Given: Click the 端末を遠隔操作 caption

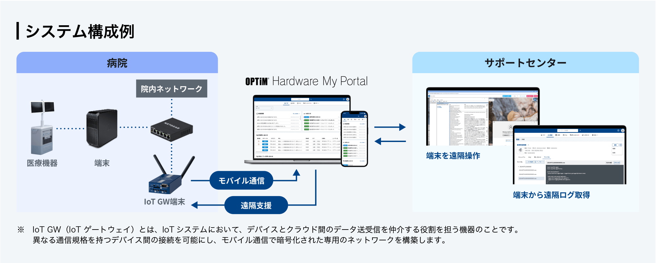Looking at the screenshot, I should pos(453,156).
